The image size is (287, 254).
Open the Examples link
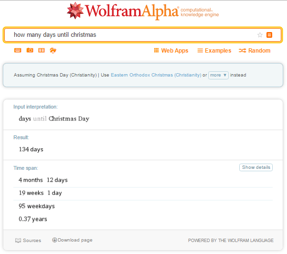coord(214,50)
